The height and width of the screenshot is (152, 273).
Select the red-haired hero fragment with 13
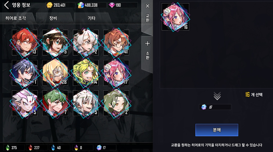(25, 43)
